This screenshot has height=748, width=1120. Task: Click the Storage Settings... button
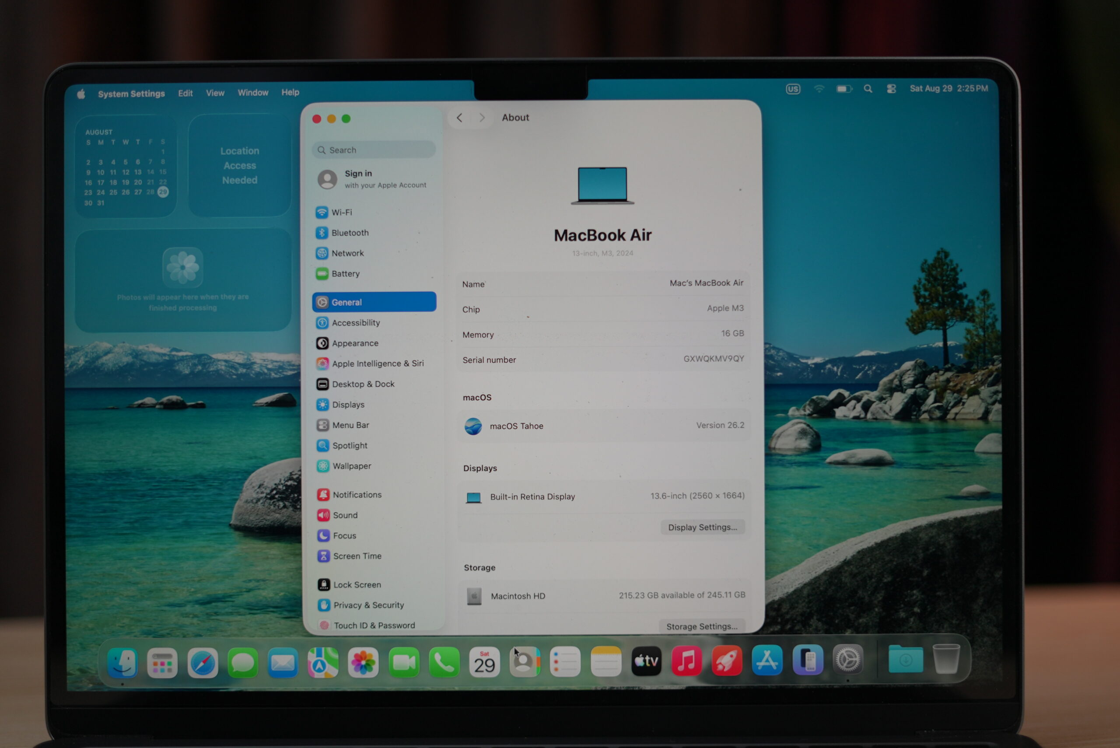click(x=702, y=626)
